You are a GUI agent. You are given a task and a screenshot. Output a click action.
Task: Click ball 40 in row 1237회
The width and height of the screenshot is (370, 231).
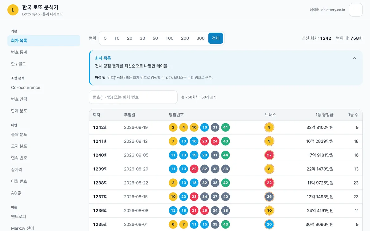pos(226,197)
